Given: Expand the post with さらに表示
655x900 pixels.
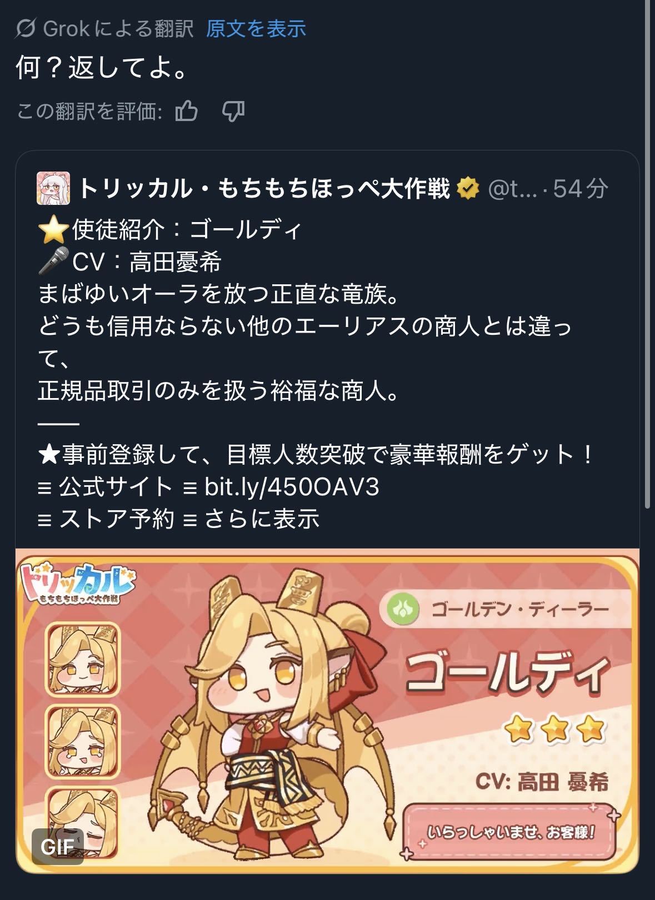Looking at the screenshot, I should coord(262,519).
